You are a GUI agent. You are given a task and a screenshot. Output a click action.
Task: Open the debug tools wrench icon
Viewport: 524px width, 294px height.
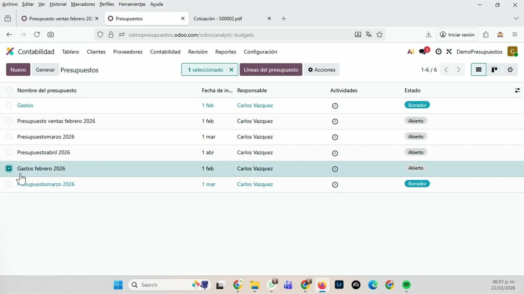point(449,52)
